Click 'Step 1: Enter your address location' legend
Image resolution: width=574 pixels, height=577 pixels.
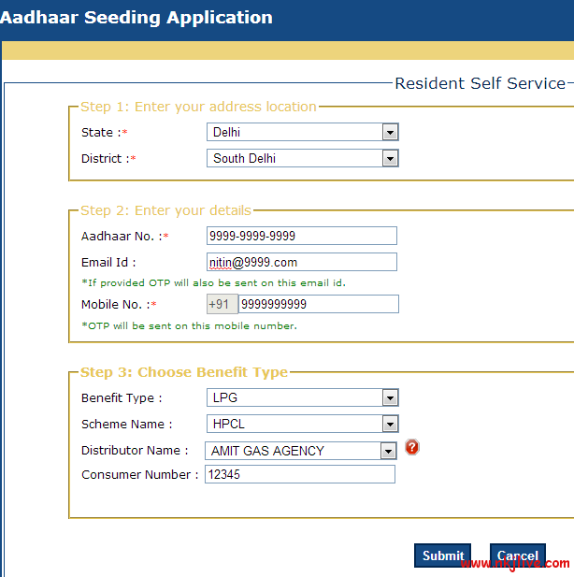tap(198, 107)
